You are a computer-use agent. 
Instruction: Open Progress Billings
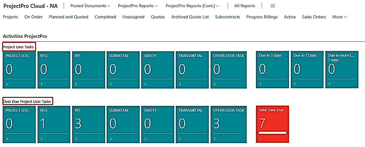tap(262, 17)
